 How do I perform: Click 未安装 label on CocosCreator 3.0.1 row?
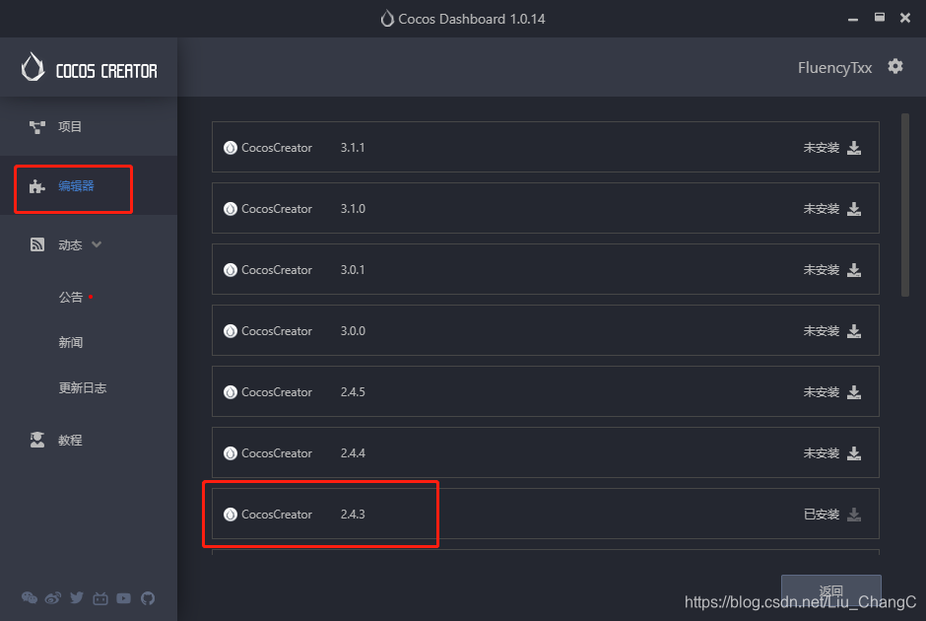822,270
